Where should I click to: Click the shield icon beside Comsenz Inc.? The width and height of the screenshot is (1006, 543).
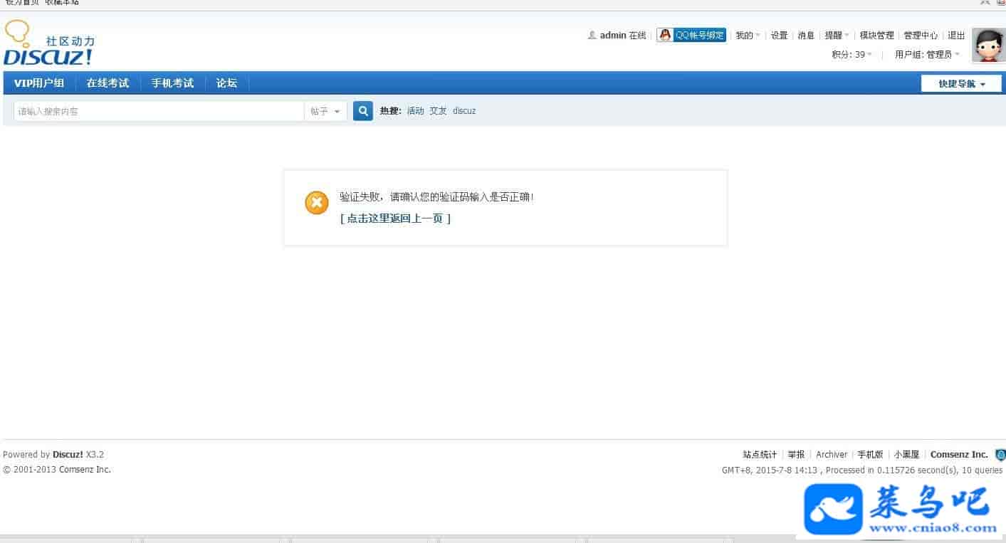(1000, 455)
